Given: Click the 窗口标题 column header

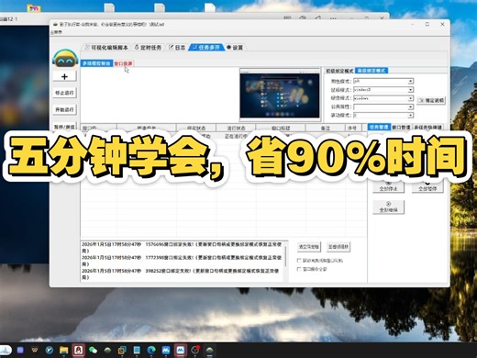Looking at the screenshot, I should pyautogui.click(x=281, y=128).
